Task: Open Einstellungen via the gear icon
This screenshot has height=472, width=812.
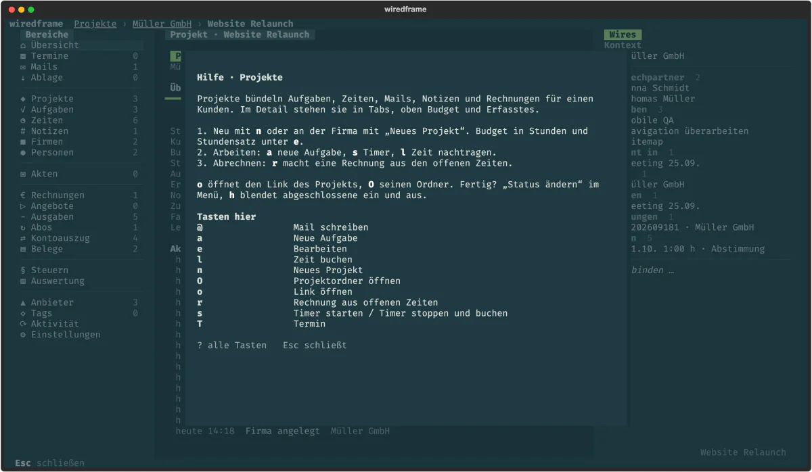Action: pos(24,335)
